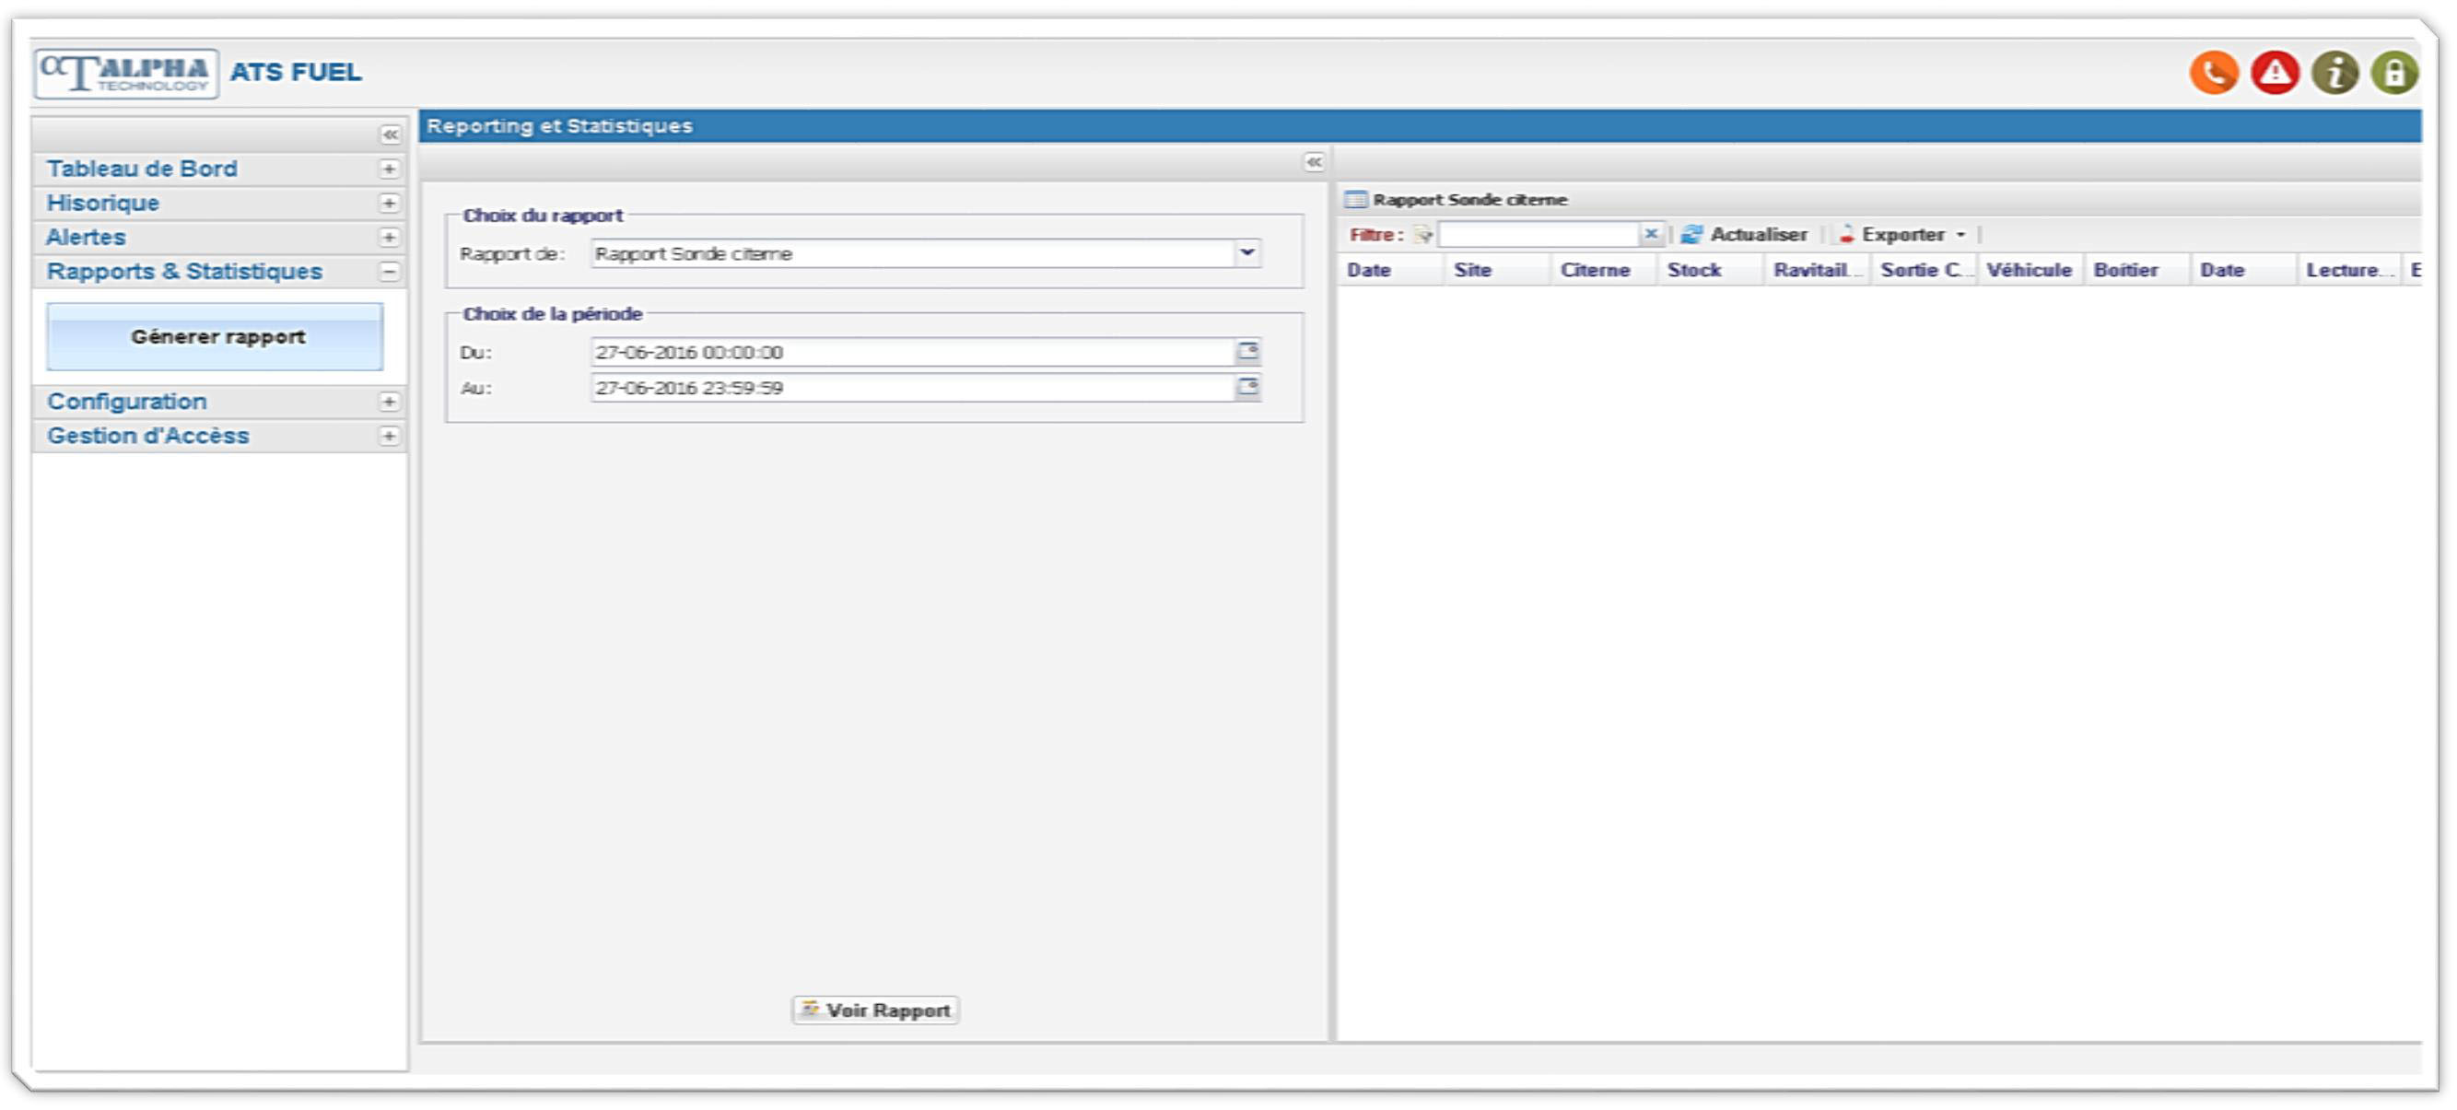The height and width of the screenshot is (1110, 2457).
Task: Open the red warning alerts icon
Action: coord(2275,73)
